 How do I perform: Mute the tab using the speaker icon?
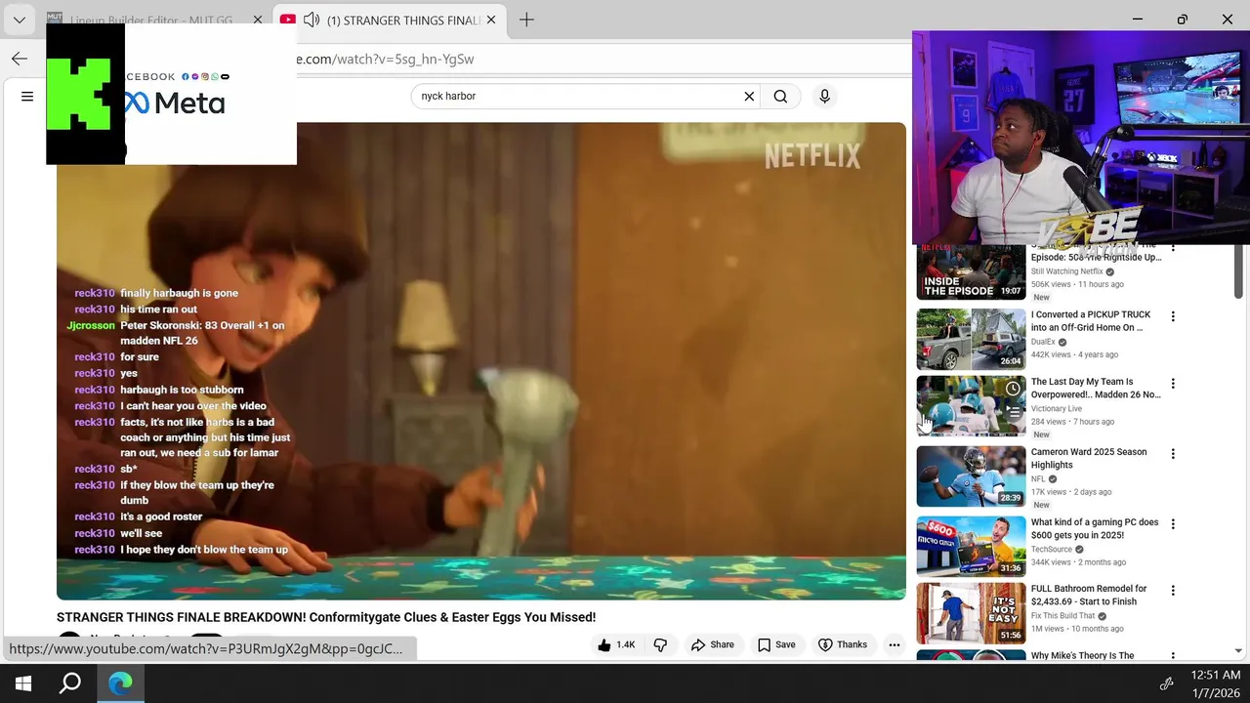311,20
